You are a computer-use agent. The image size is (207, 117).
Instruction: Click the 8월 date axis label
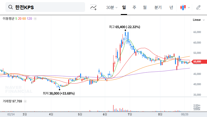(x=160, y=114)
